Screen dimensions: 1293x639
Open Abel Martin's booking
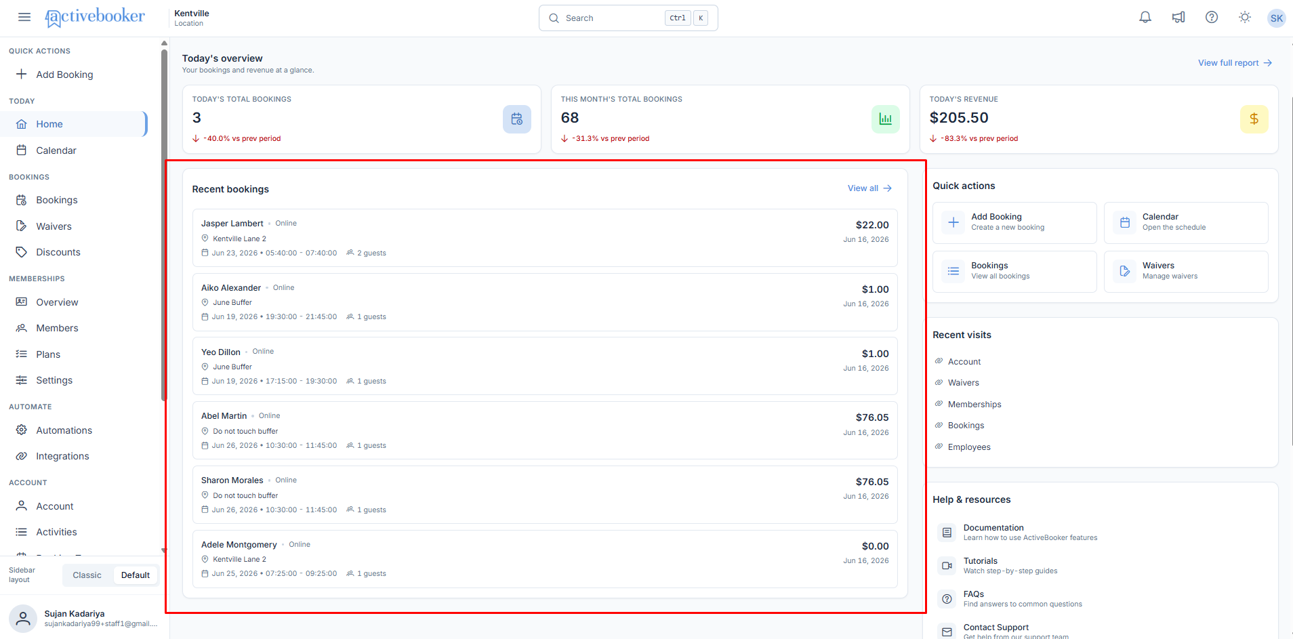[545, 430]
